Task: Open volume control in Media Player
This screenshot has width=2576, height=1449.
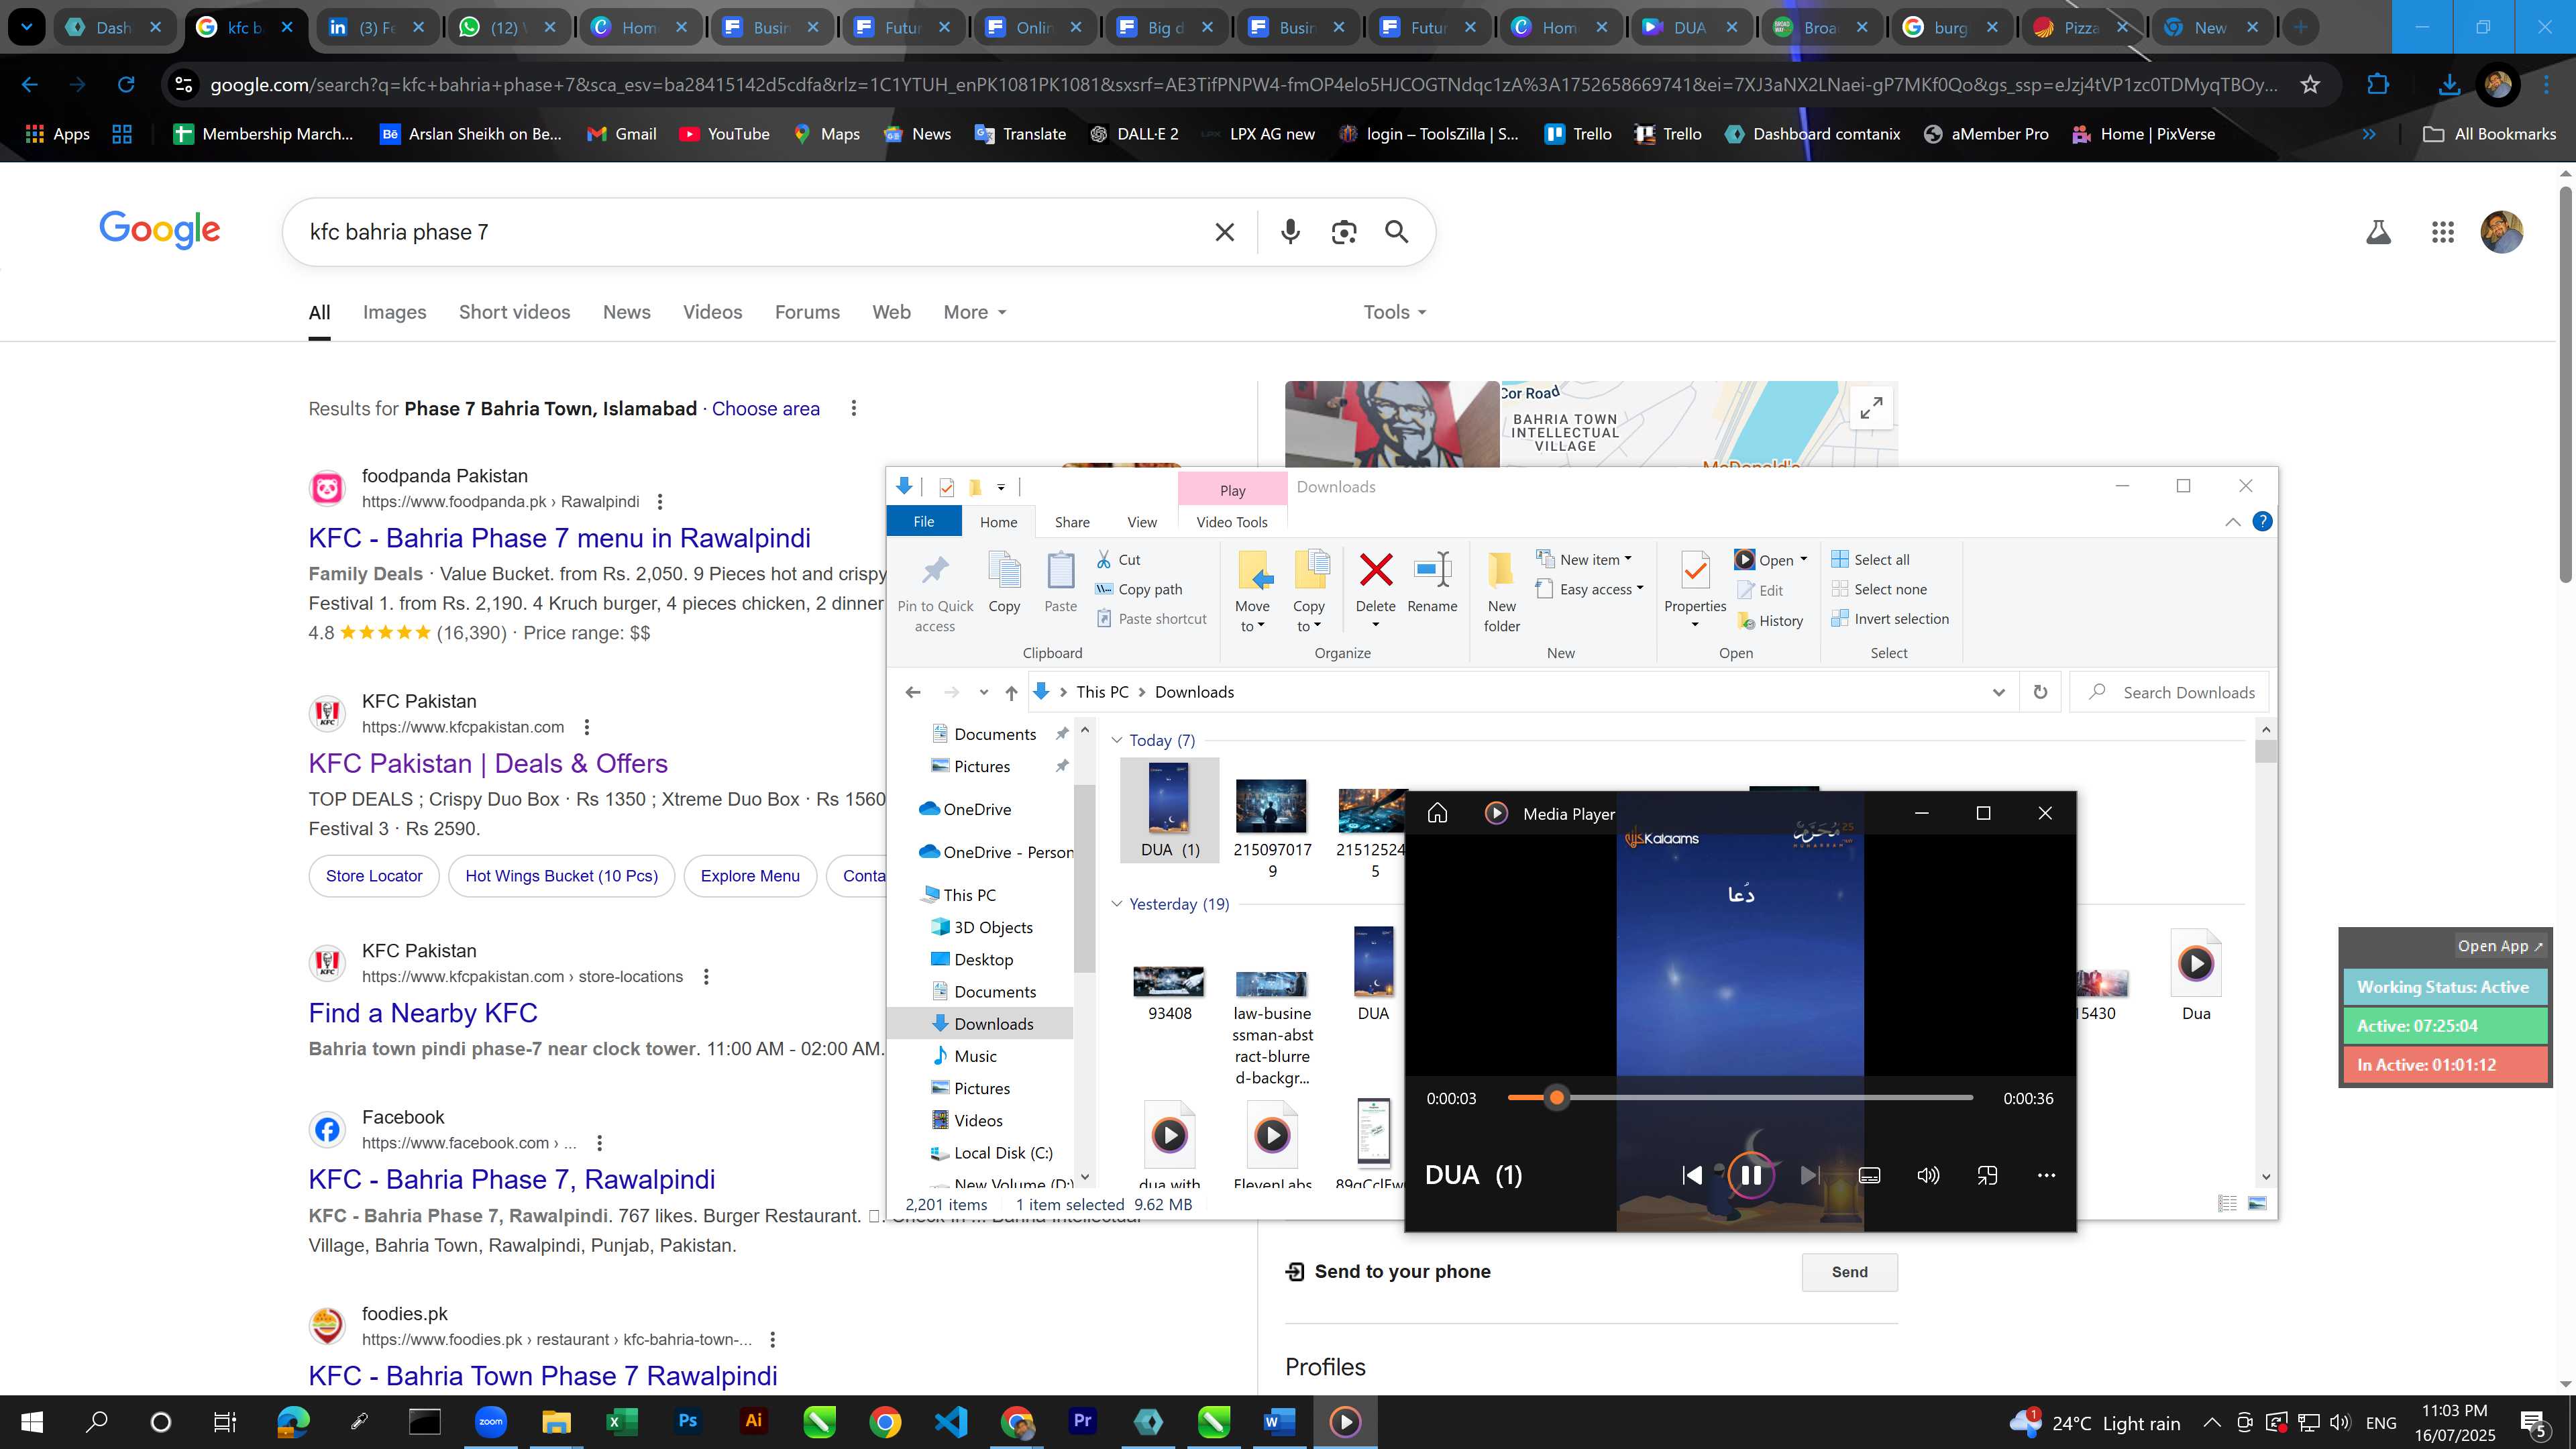Action: [x=1927, y=1175]
